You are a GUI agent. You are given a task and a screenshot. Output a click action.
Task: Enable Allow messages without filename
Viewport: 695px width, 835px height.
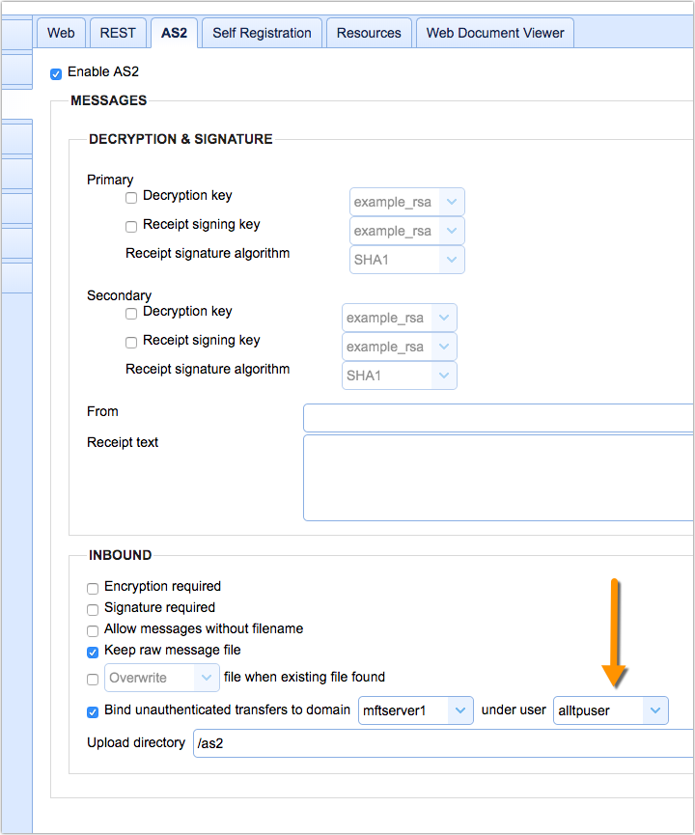93,630
